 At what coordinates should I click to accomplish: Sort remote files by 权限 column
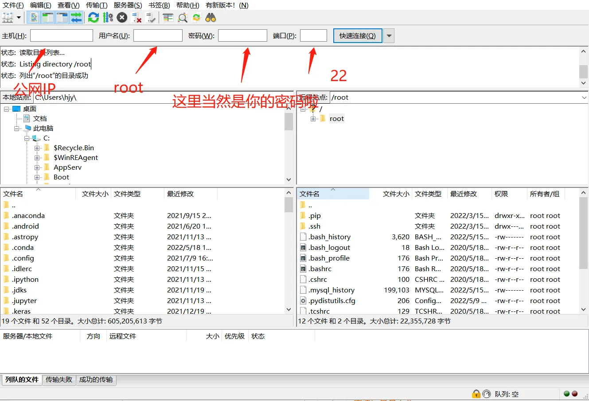[x=510, y=194]
